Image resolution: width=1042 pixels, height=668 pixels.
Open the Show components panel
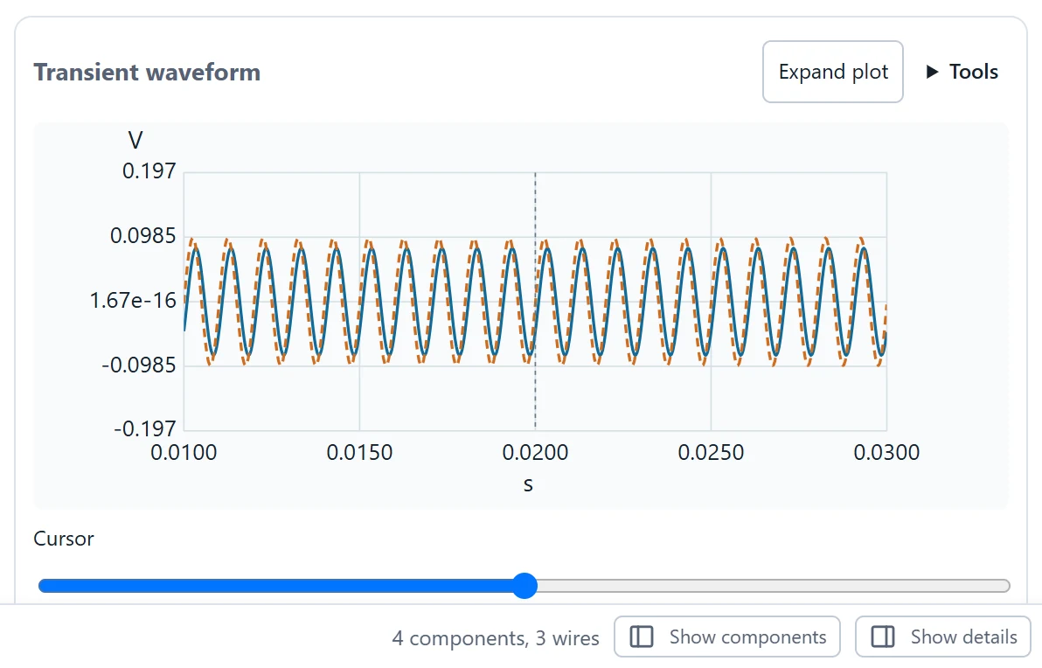point(727,637)
